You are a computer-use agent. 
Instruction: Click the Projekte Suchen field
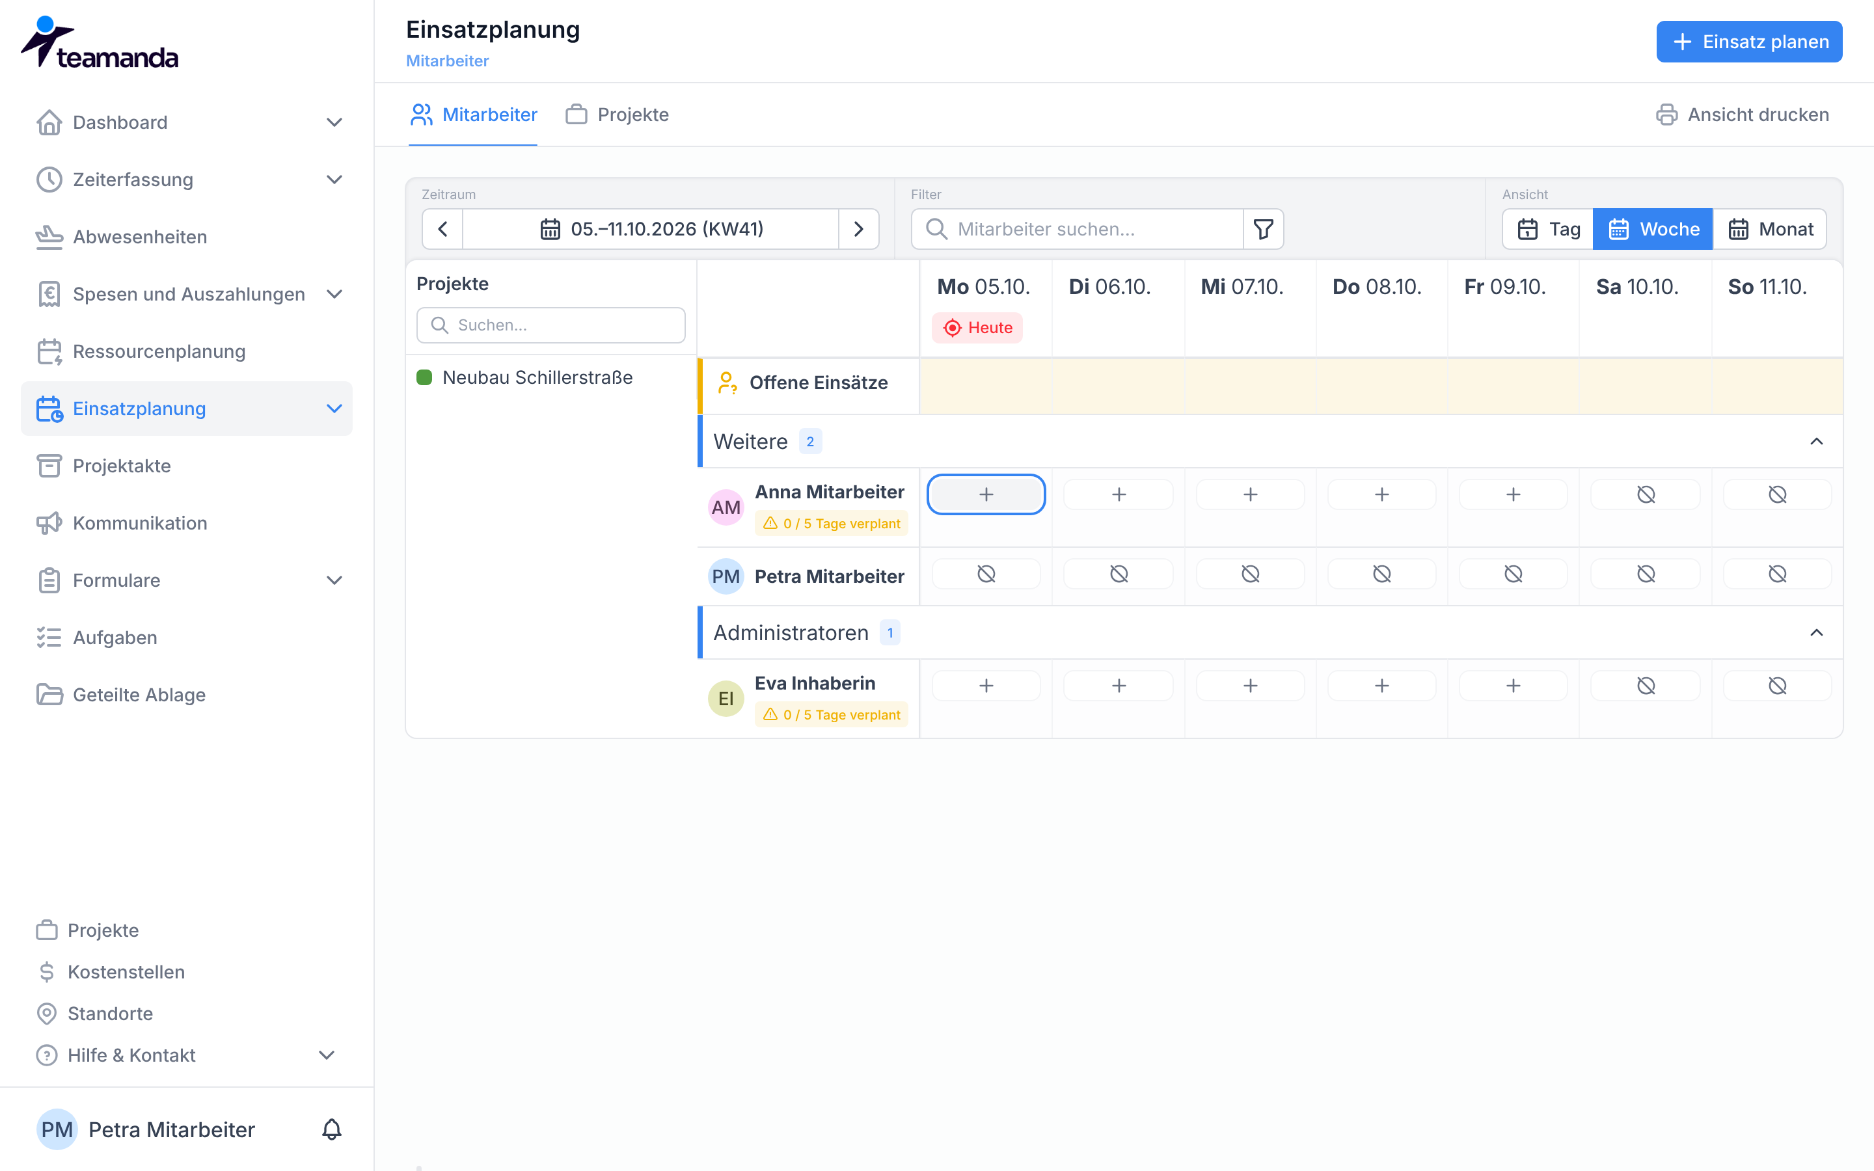click(x=550, y=325)
